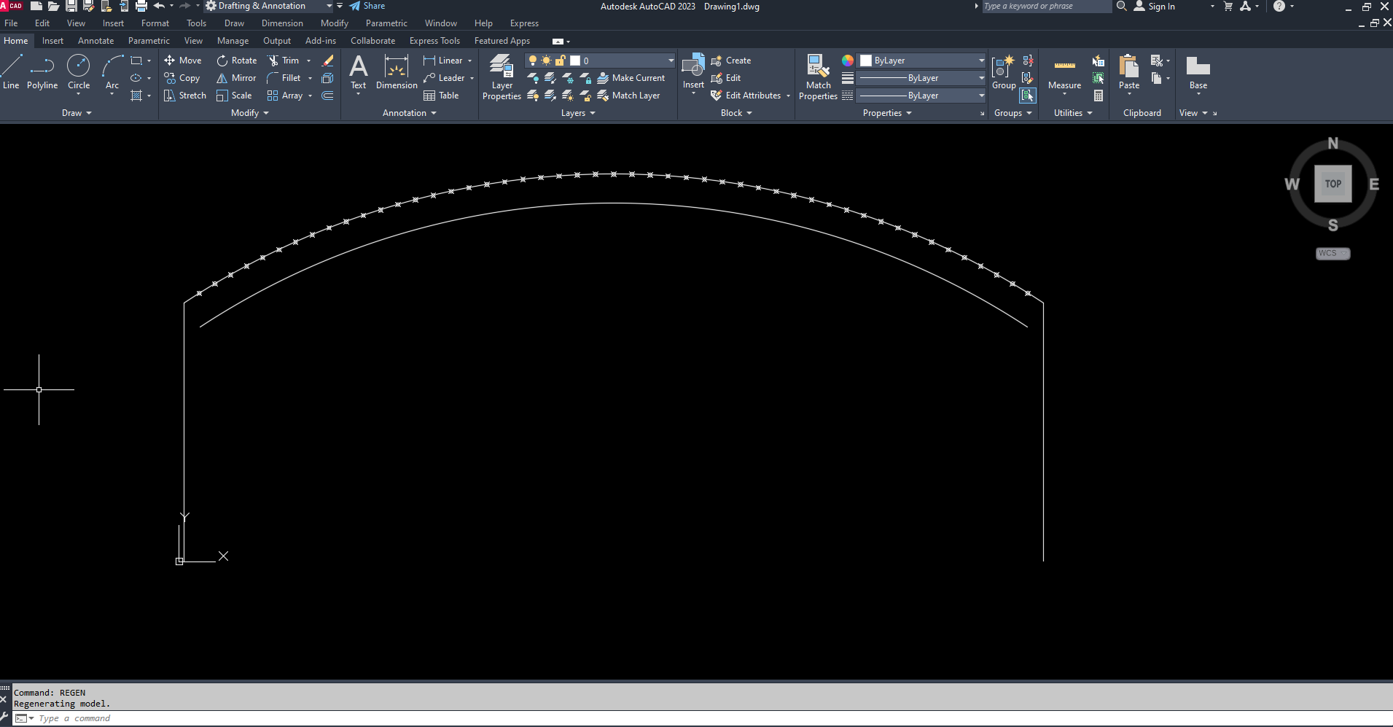Click the TOP face of the ViewCube
The height and width of the screenshot is (727, 1393).
click(x=1333, y=184)
